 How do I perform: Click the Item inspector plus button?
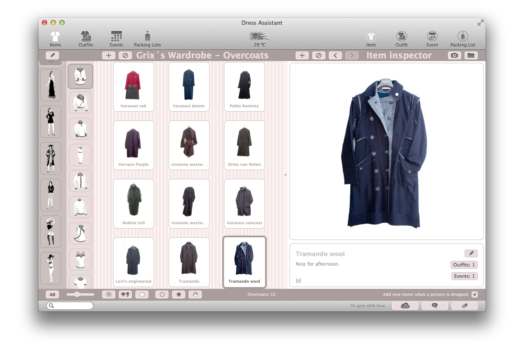302,55
